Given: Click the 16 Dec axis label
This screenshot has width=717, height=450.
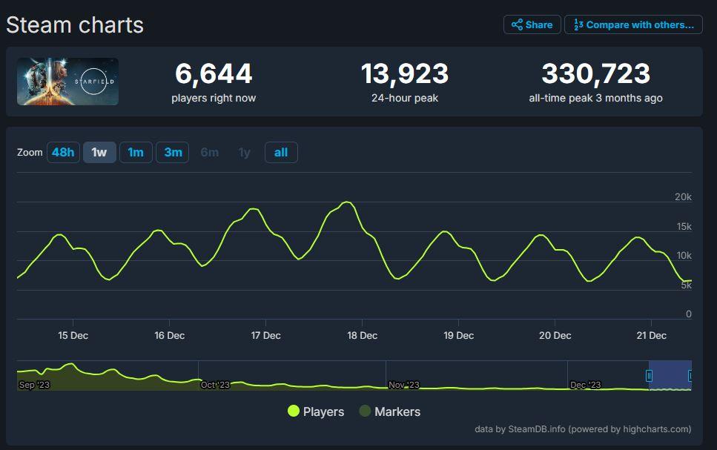Looking at the screenshot, I should point(170,335).
